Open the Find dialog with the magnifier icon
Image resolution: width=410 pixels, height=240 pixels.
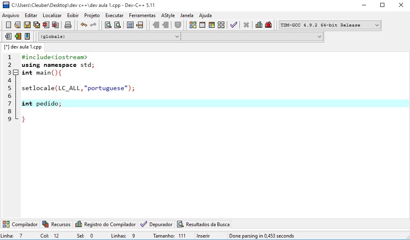pyautogui.click(x=107, y=24)
